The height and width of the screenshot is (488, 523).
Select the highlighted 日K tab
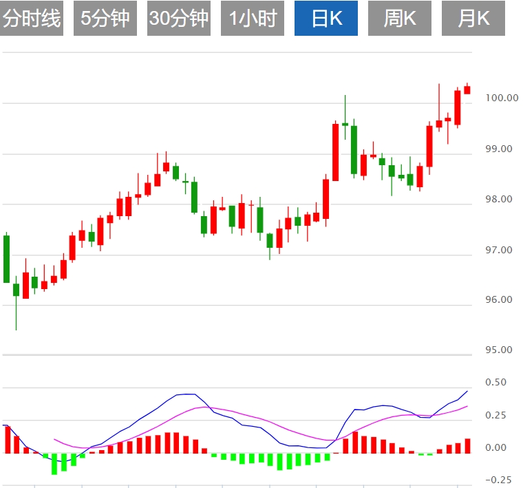tap(326, 18)
